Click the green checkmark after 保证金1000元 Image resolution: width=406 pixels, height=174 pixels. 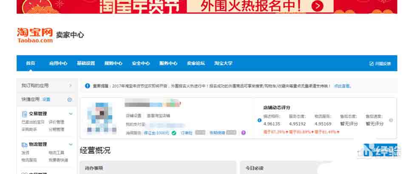(x=174, y=133)
